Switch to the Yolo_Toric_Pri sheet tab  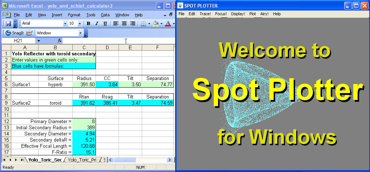82,160
